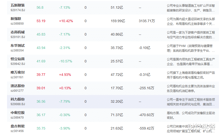Viewport: 219px width, 135px height.
Task: Click stock code sz001277
Action: pyautogui.click(x=17, y=91)
